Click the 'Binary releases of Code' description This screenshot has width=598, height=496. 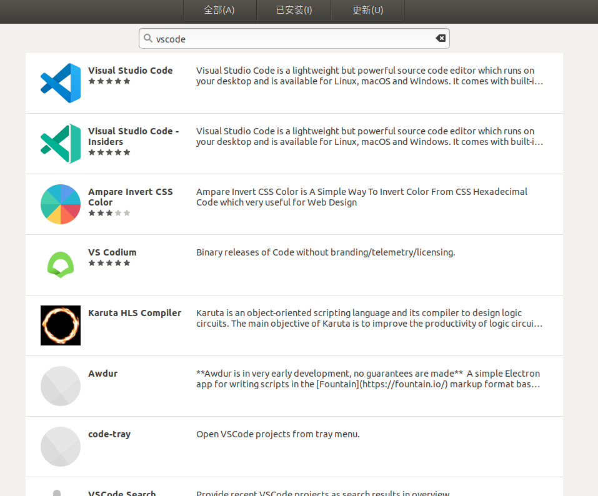pos(326,252)
